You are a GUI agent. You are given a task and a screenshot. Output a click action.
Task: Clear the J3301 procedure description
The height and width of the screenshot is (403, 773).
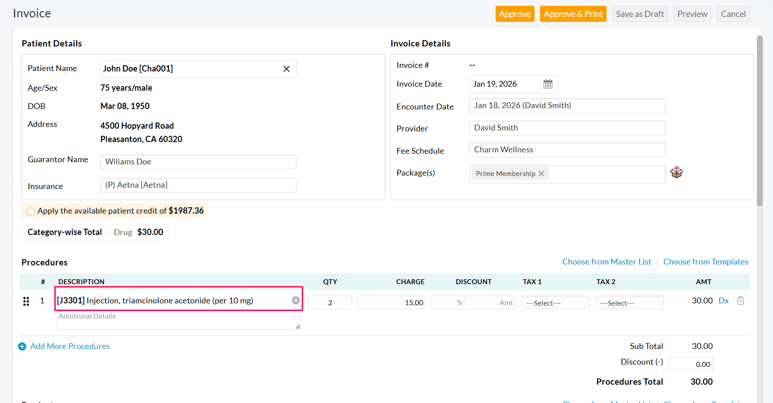[296, 300]
